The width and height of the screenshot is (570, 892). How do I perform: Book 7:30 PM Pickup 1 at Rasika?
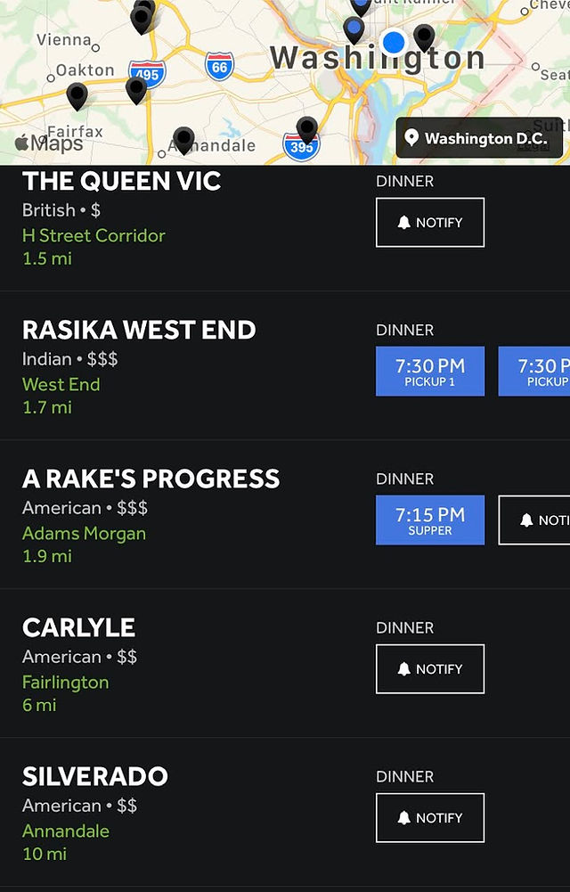coord(430,371)
